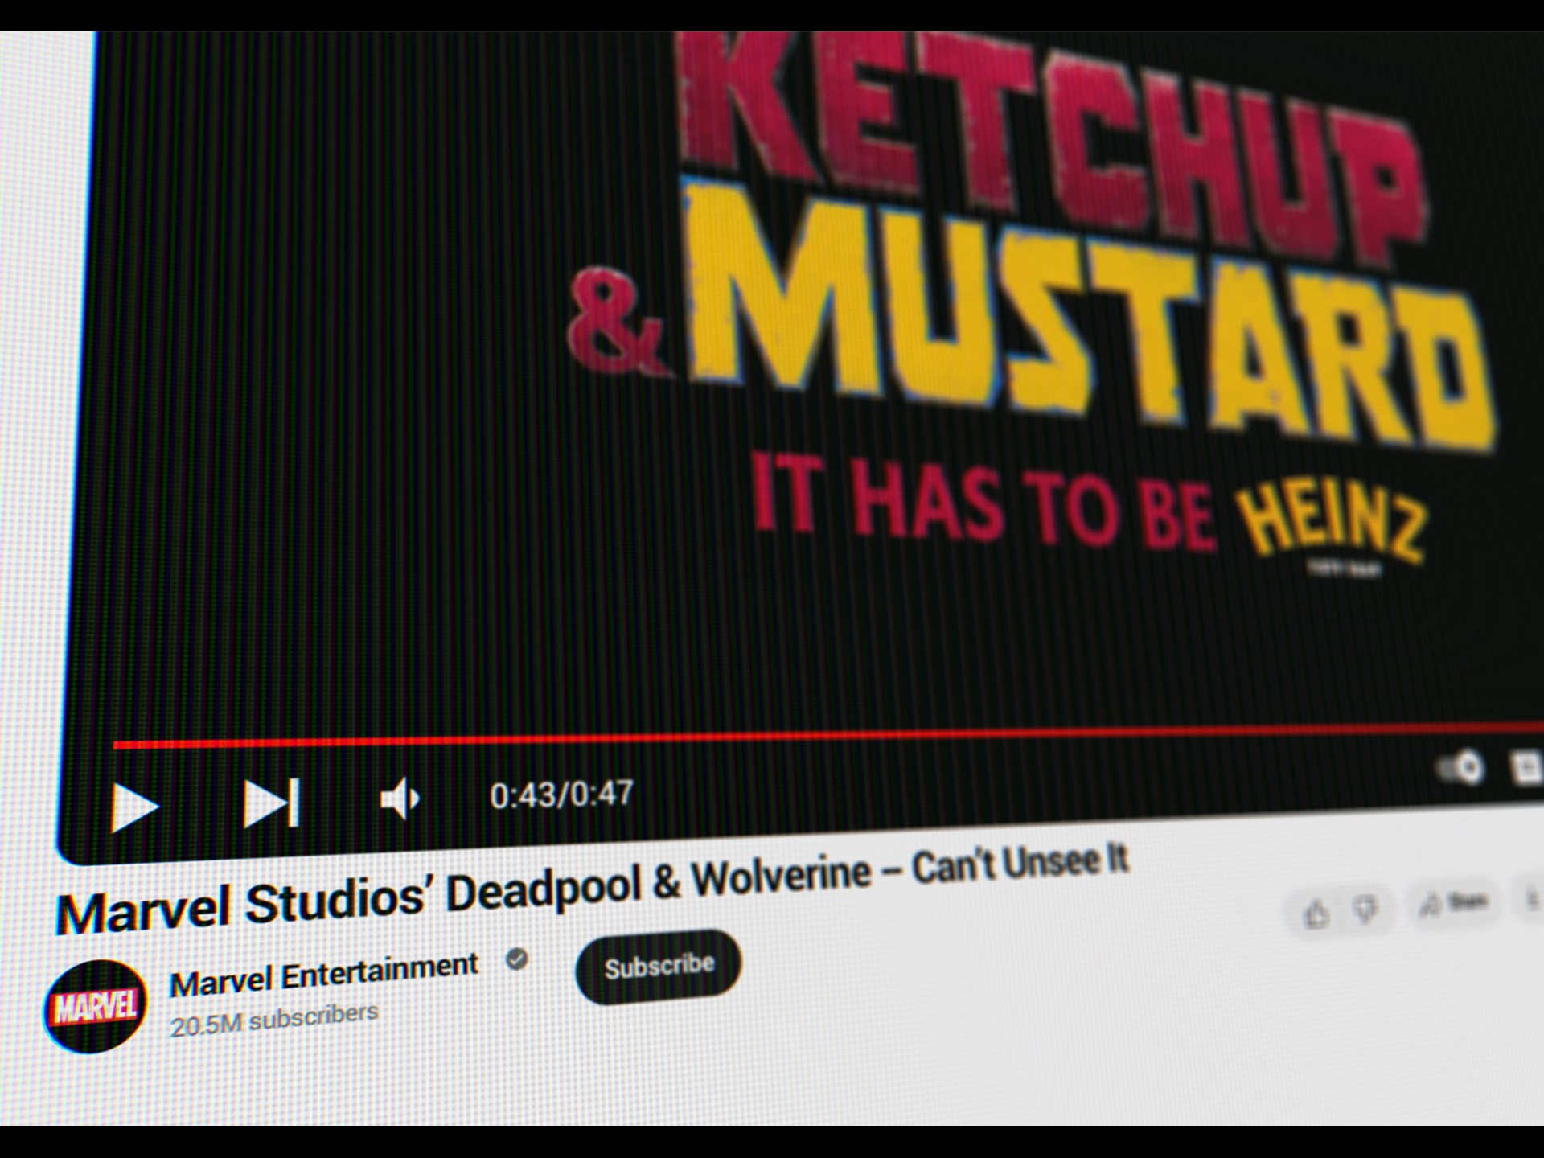
Task: Open the more actions menu beside Share
Action: [1534, 900]
